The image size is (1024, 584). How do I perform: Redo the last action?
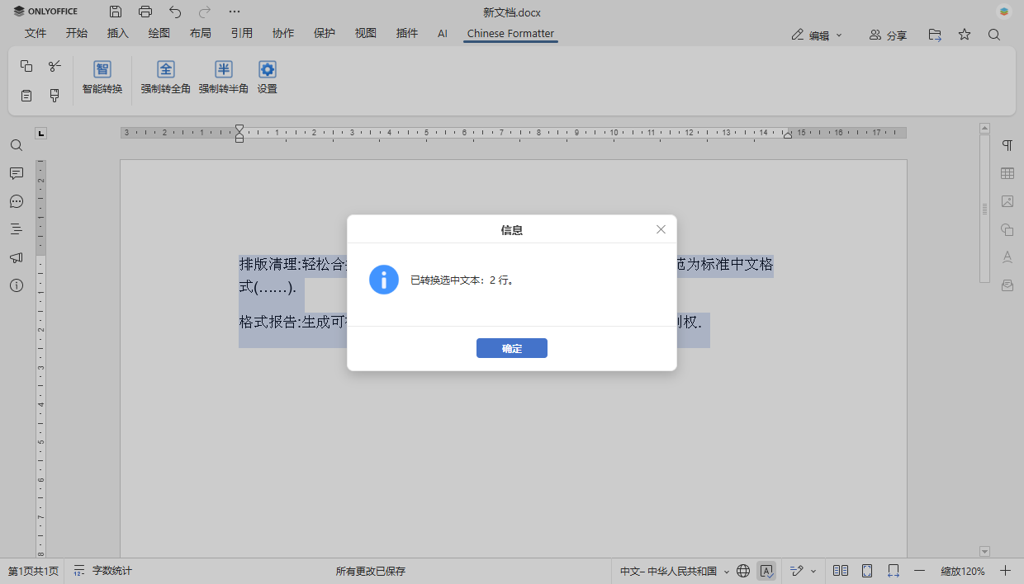pos(205,12)
